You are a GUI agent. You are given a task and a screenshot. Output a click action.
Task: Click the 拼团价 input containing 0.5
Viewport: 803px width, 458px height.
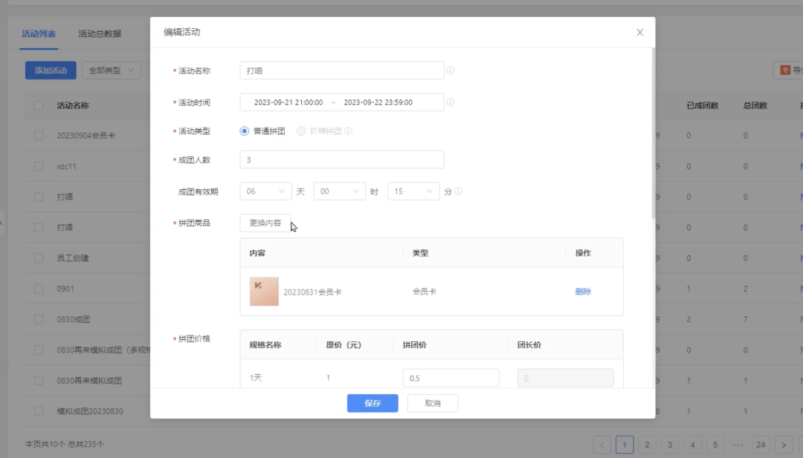[x=451, y=377]
